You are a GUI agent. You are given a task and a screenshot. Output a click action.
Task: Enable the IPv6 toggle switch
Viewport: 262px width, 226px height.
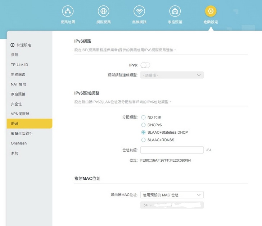tap(145, 65)
